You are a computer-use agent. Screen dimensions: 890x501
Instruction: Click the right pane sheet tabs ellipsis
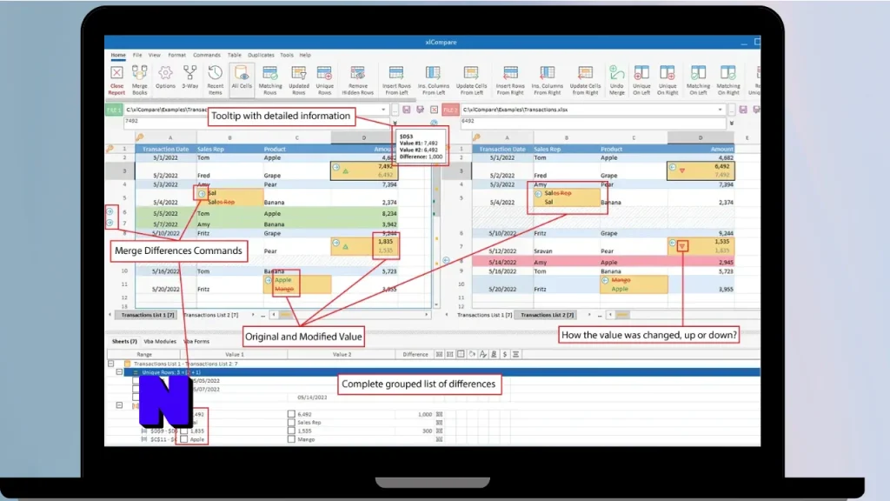(600, 315)
